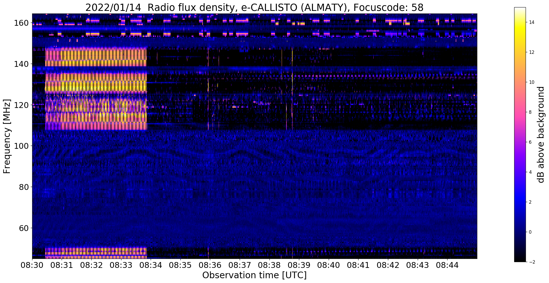The height and width of the screenshot is (283, 549).
Task: Click the colorbar tick label 12
Action: (532, 52)
